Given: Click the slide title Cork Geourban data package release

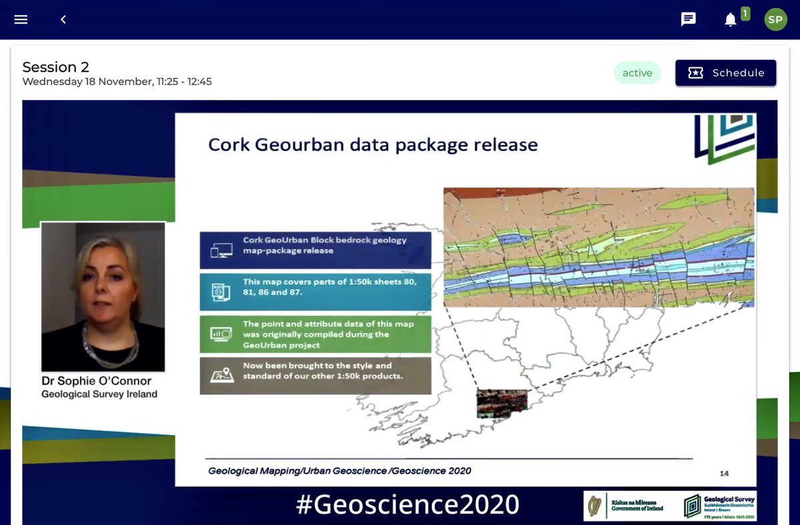Looking at the screenshot, I should pyautogui.click(x=373, y=145).
